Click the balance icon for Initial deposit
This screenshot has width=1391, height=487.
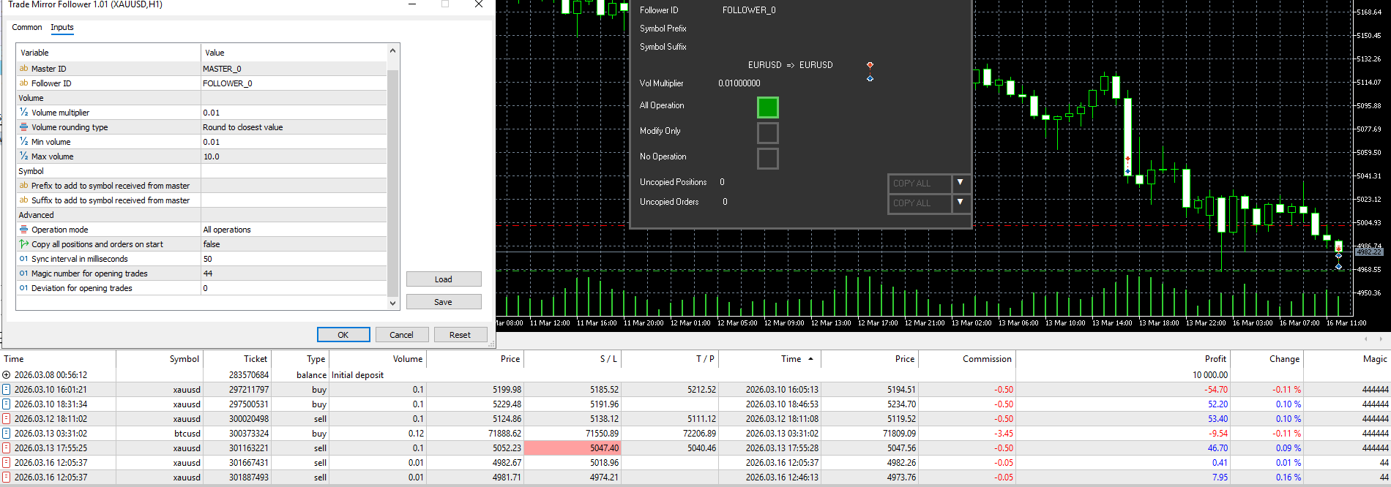pos(7,375)
